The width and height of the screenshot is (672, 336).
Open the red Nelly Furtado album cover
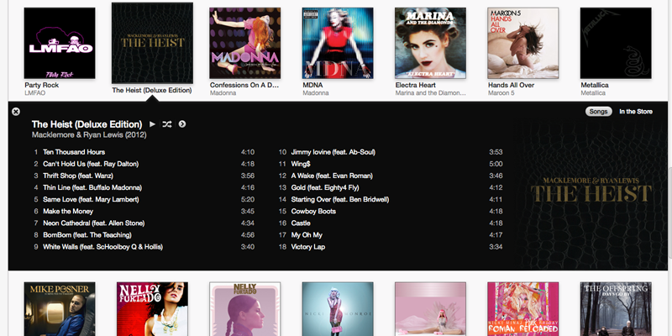coord(152,309)
